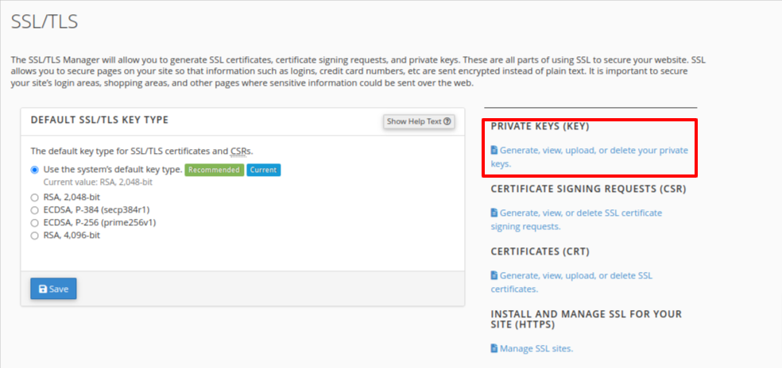
Task: Select the RSA, 4,096-bit radio button
Action: click(34, 236)
